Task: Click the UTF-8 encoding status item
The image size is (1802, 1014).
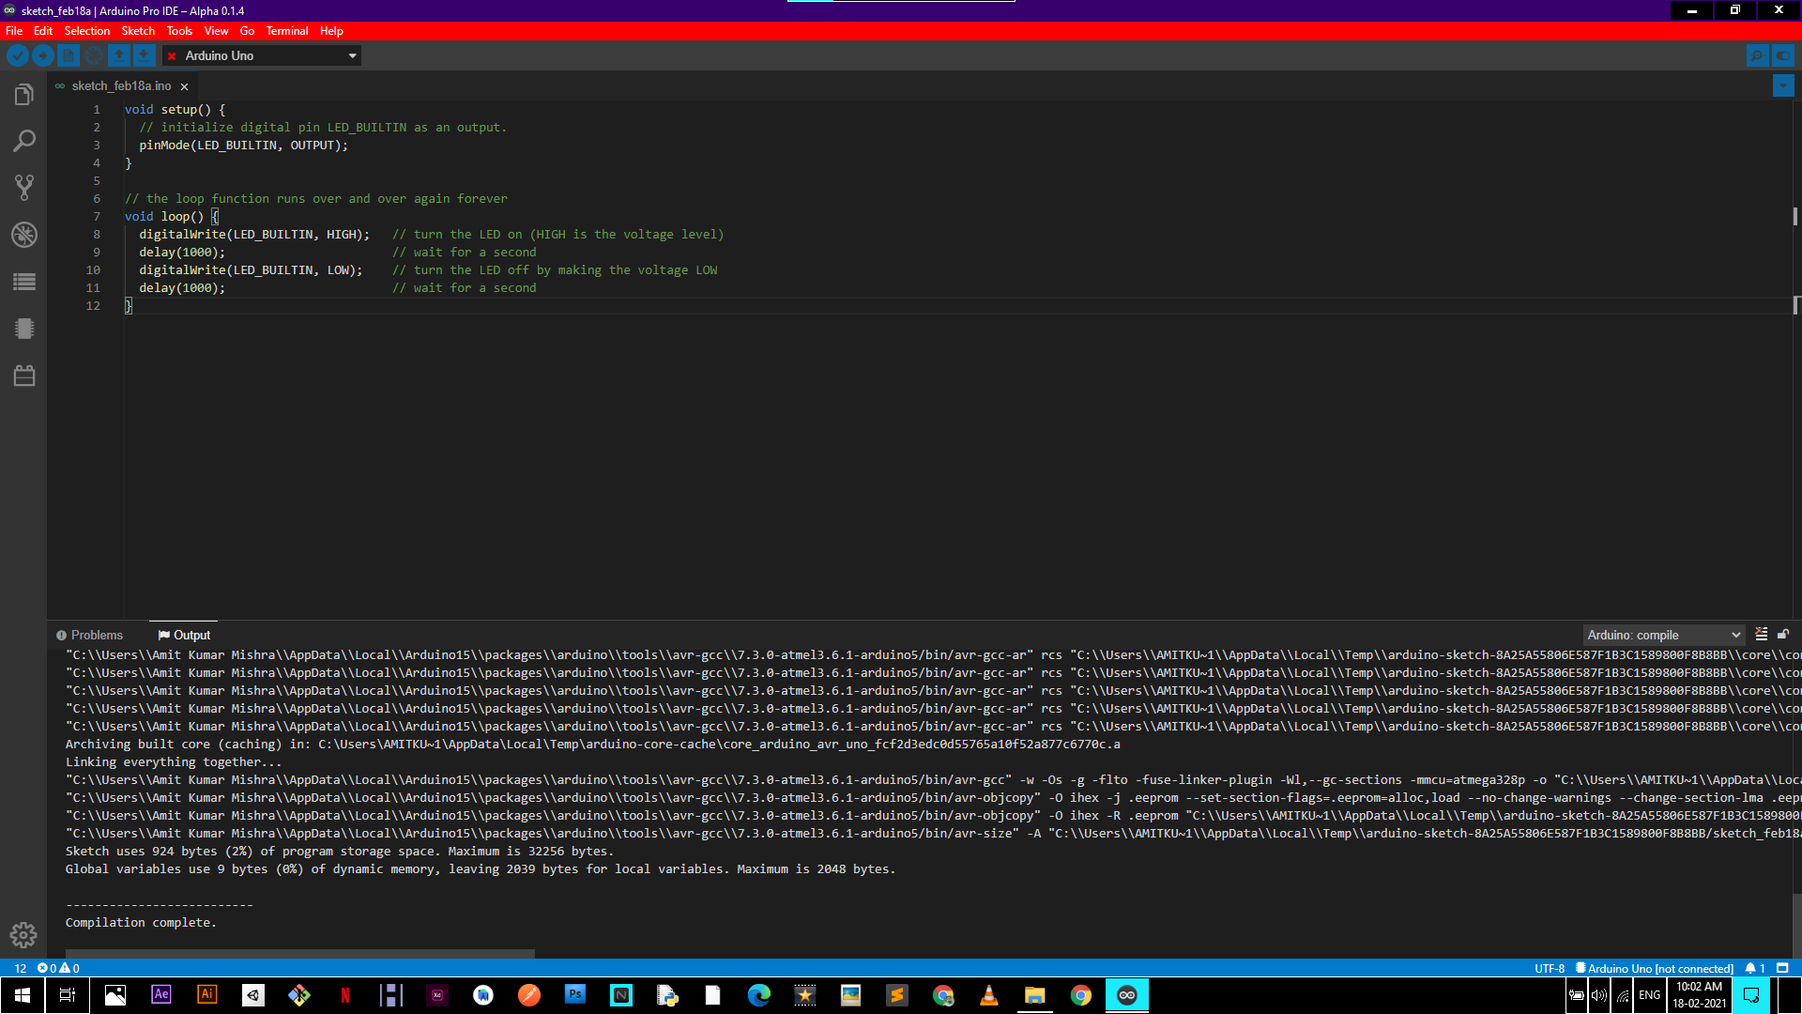Action: pyautogui.click(x=1550, y=968)
